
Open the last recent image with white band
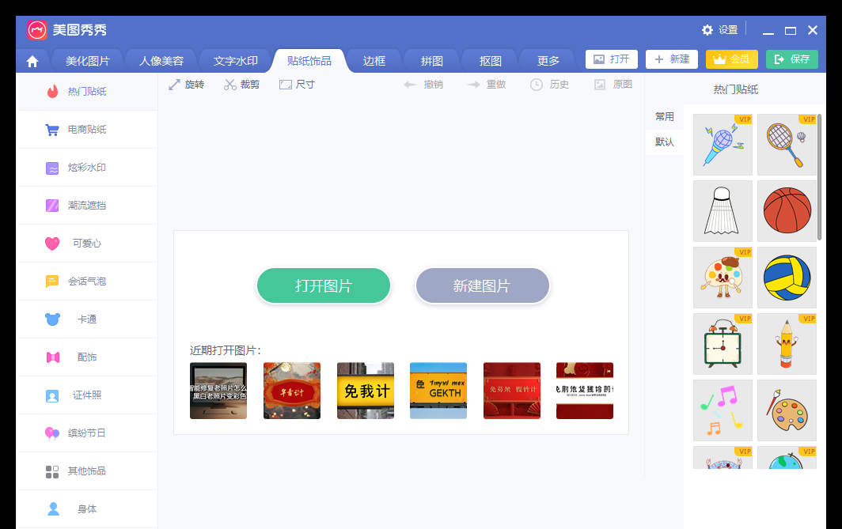point(585,391)
